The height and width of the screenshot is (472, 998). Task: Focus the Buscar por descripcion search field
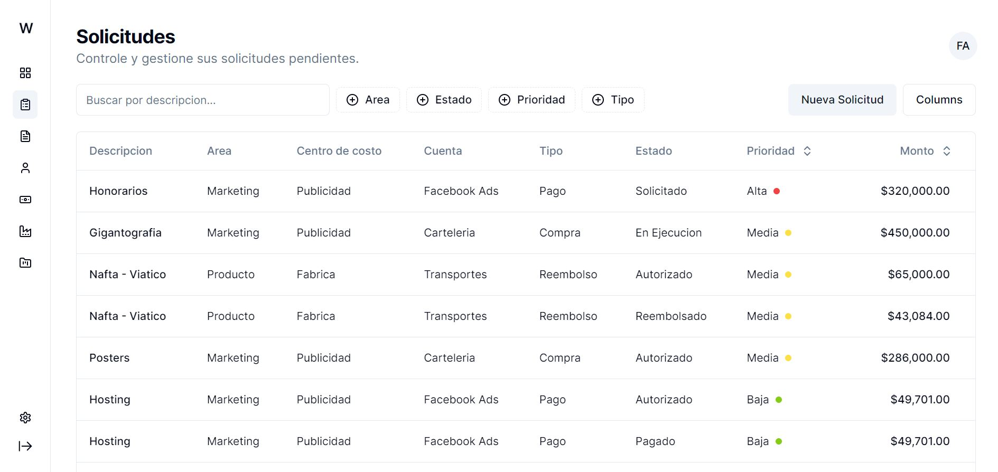point(203,100)
